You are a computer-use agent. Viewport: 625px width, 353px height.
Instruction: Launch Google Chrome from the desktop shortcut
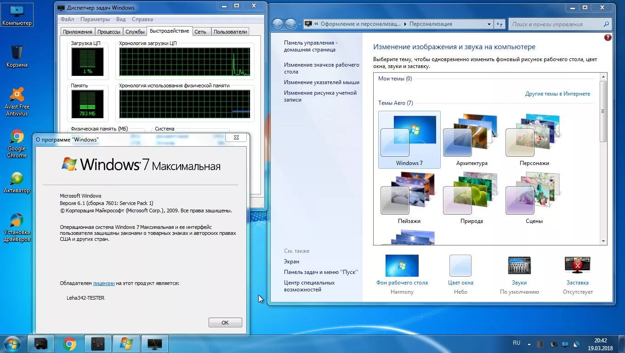pyautogui.click(x=17, y=144)
